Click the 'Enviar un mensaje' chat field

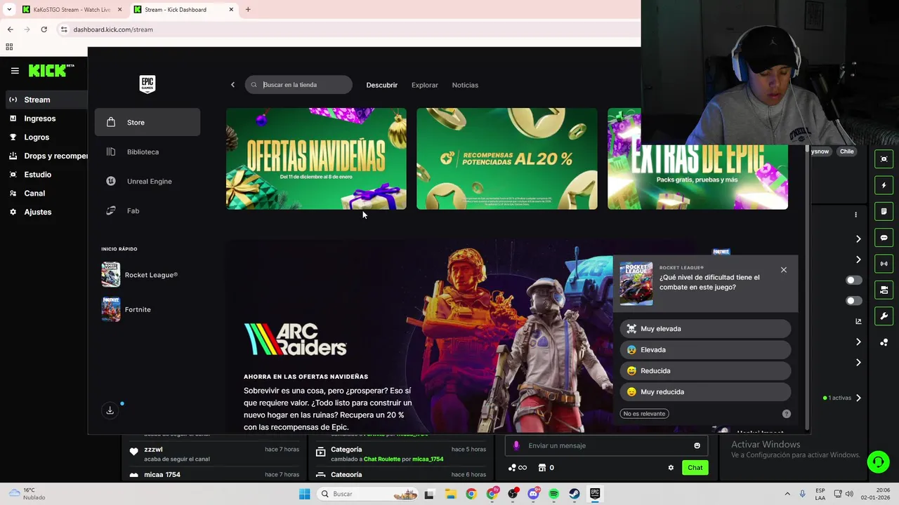tap(607, 445)
